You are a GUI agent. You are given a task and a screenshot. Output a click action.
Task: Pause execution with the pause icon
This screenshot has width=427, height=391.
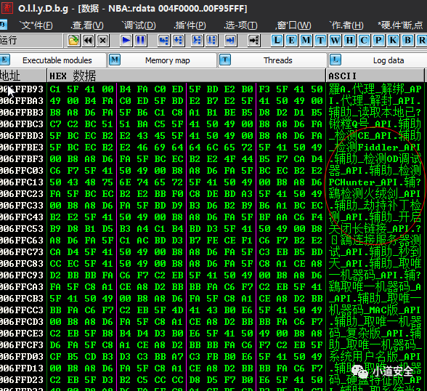[141, 41]
